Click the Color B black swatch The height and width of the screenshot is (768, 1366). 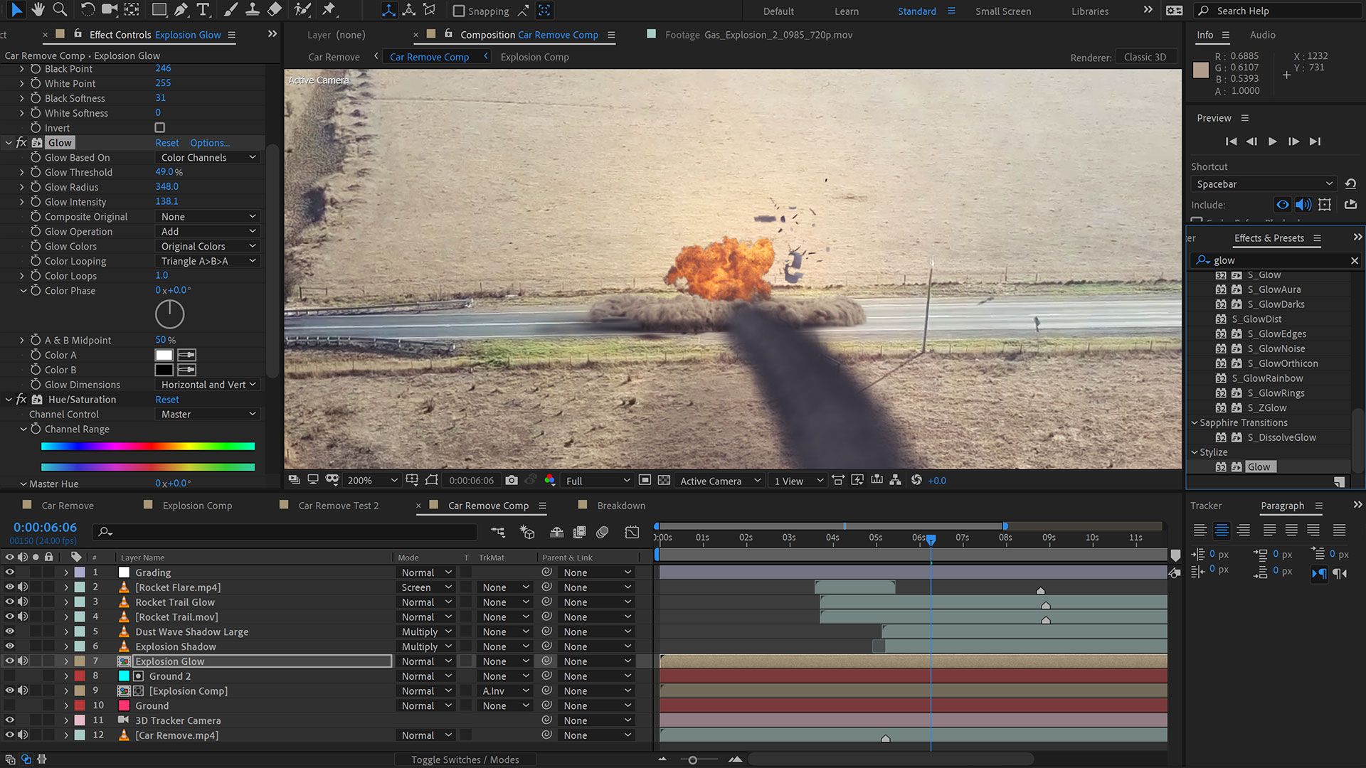[x=164, y=370]
